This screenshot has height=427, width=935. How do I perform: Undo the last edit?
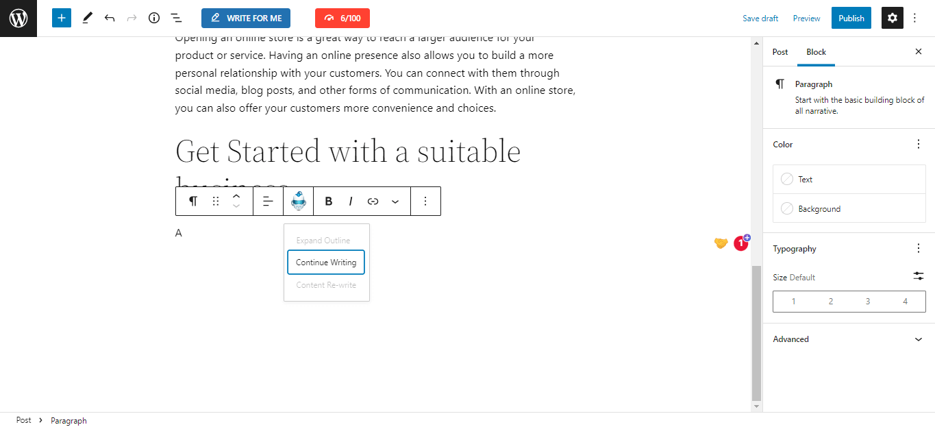coord(110,19)
